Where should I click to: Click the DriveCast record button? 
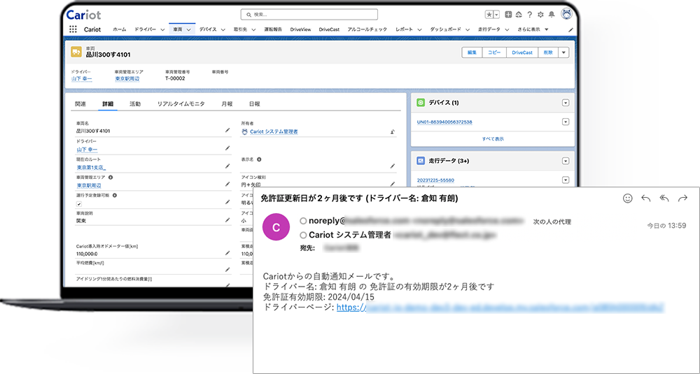click(522, 52)
